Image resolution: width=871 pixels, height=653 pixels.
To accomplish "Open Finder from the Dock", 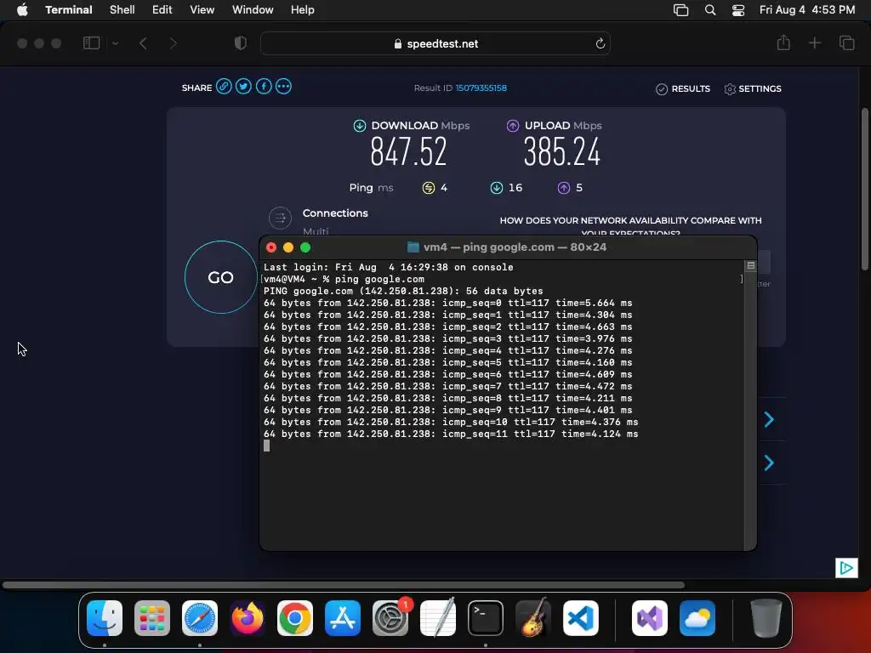I will click(x=105, y=618).
